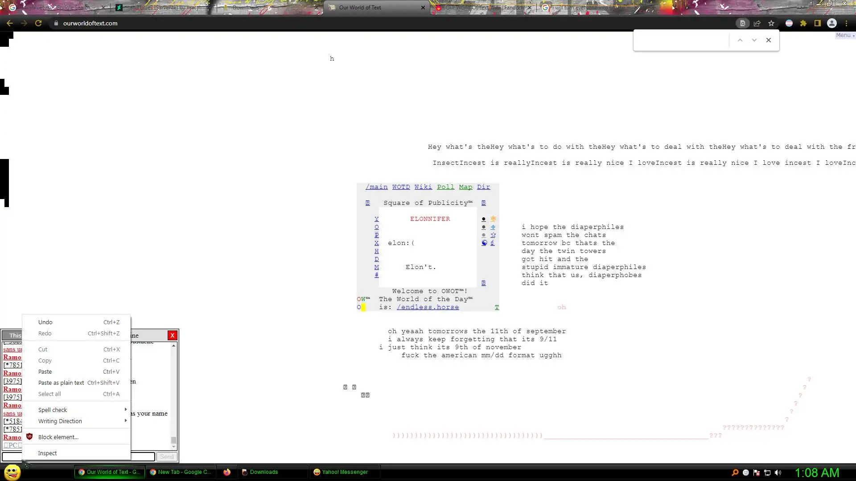Open Firefox from the taskbar
The image size is (856, 481).
point(227,472)
